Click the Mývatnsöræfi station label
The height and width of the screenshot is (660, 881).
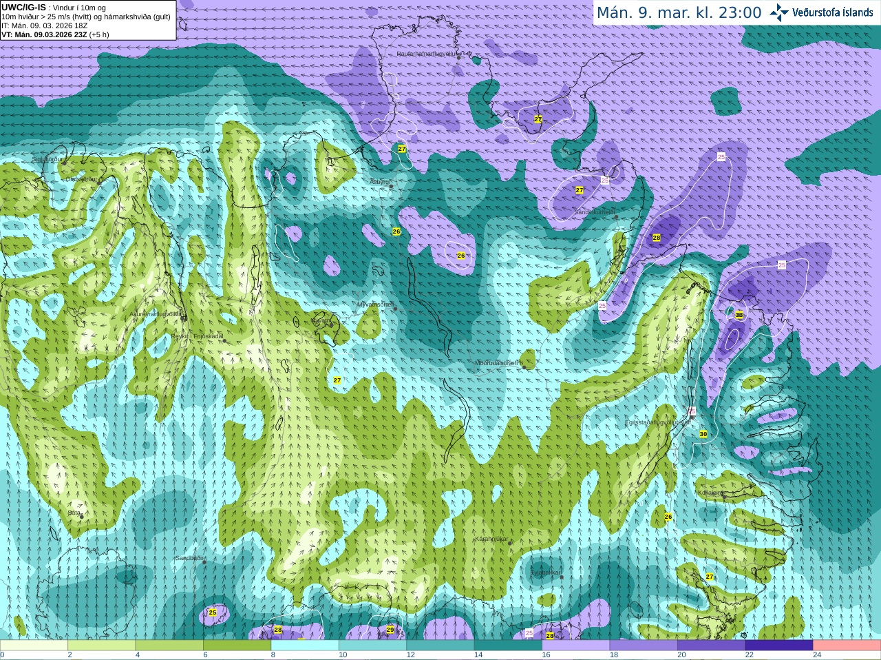tap(375, 304)
